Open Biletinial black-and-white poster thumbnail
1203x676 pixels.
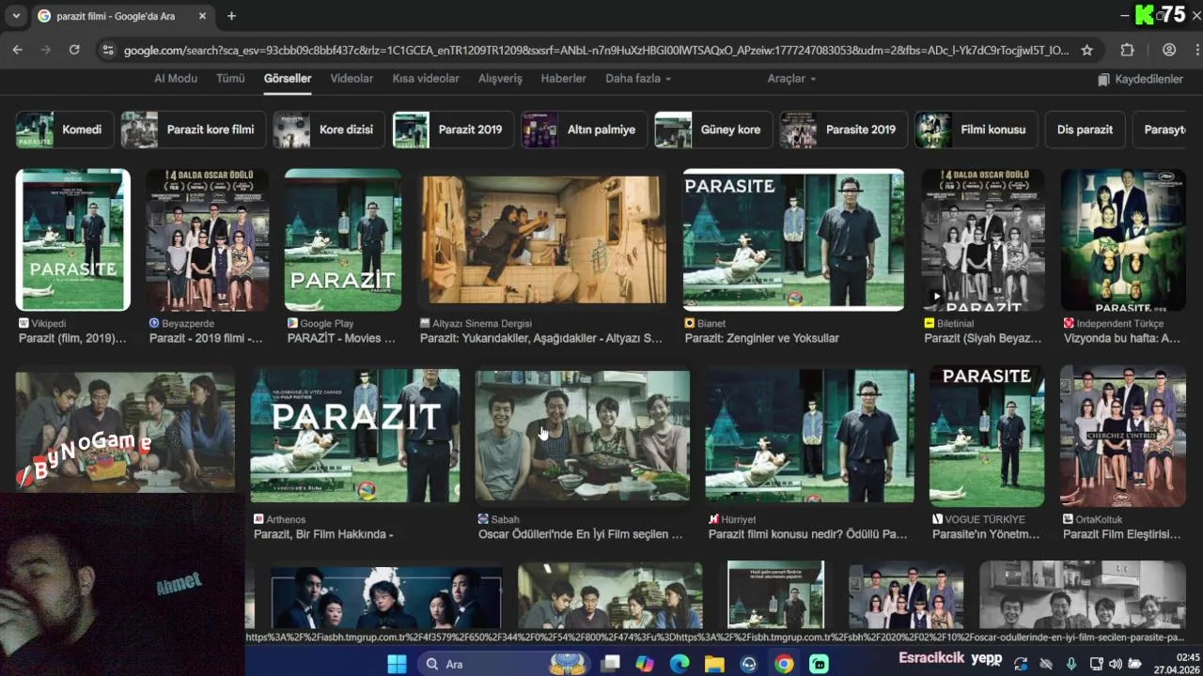[982, 239]
